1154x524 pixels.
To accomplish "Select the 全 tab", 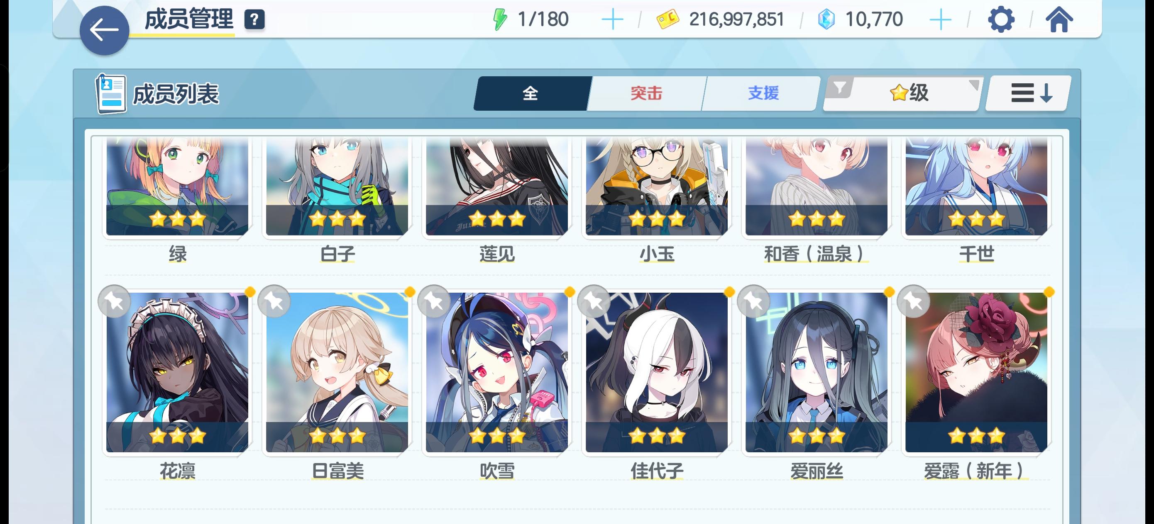I will (x=531, y=93).
